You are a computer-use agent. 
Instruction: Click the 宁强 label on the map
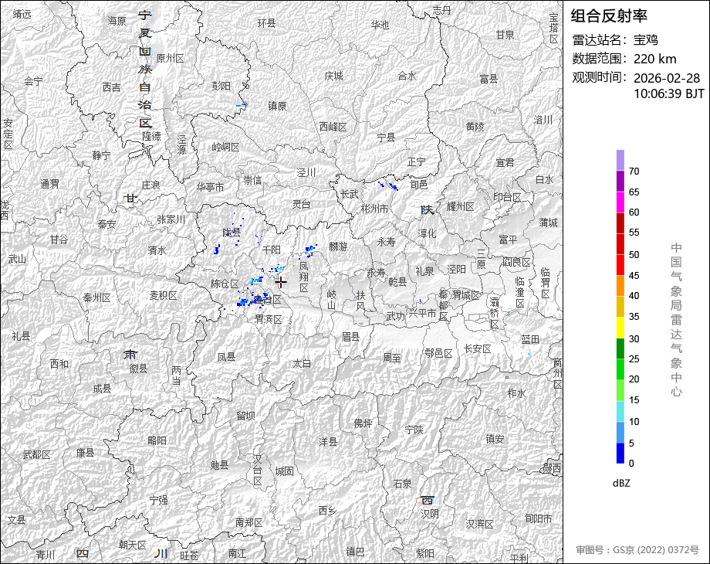158,500
